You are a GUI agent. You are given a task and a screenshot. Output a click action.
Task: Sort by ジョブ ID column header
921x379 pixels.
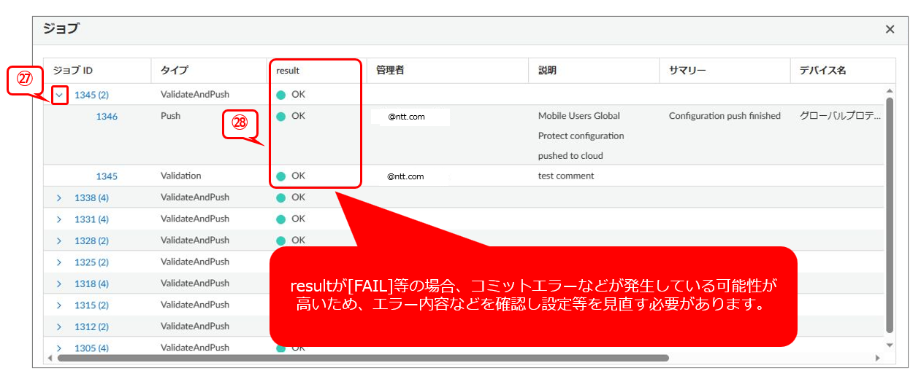(73, 71)
